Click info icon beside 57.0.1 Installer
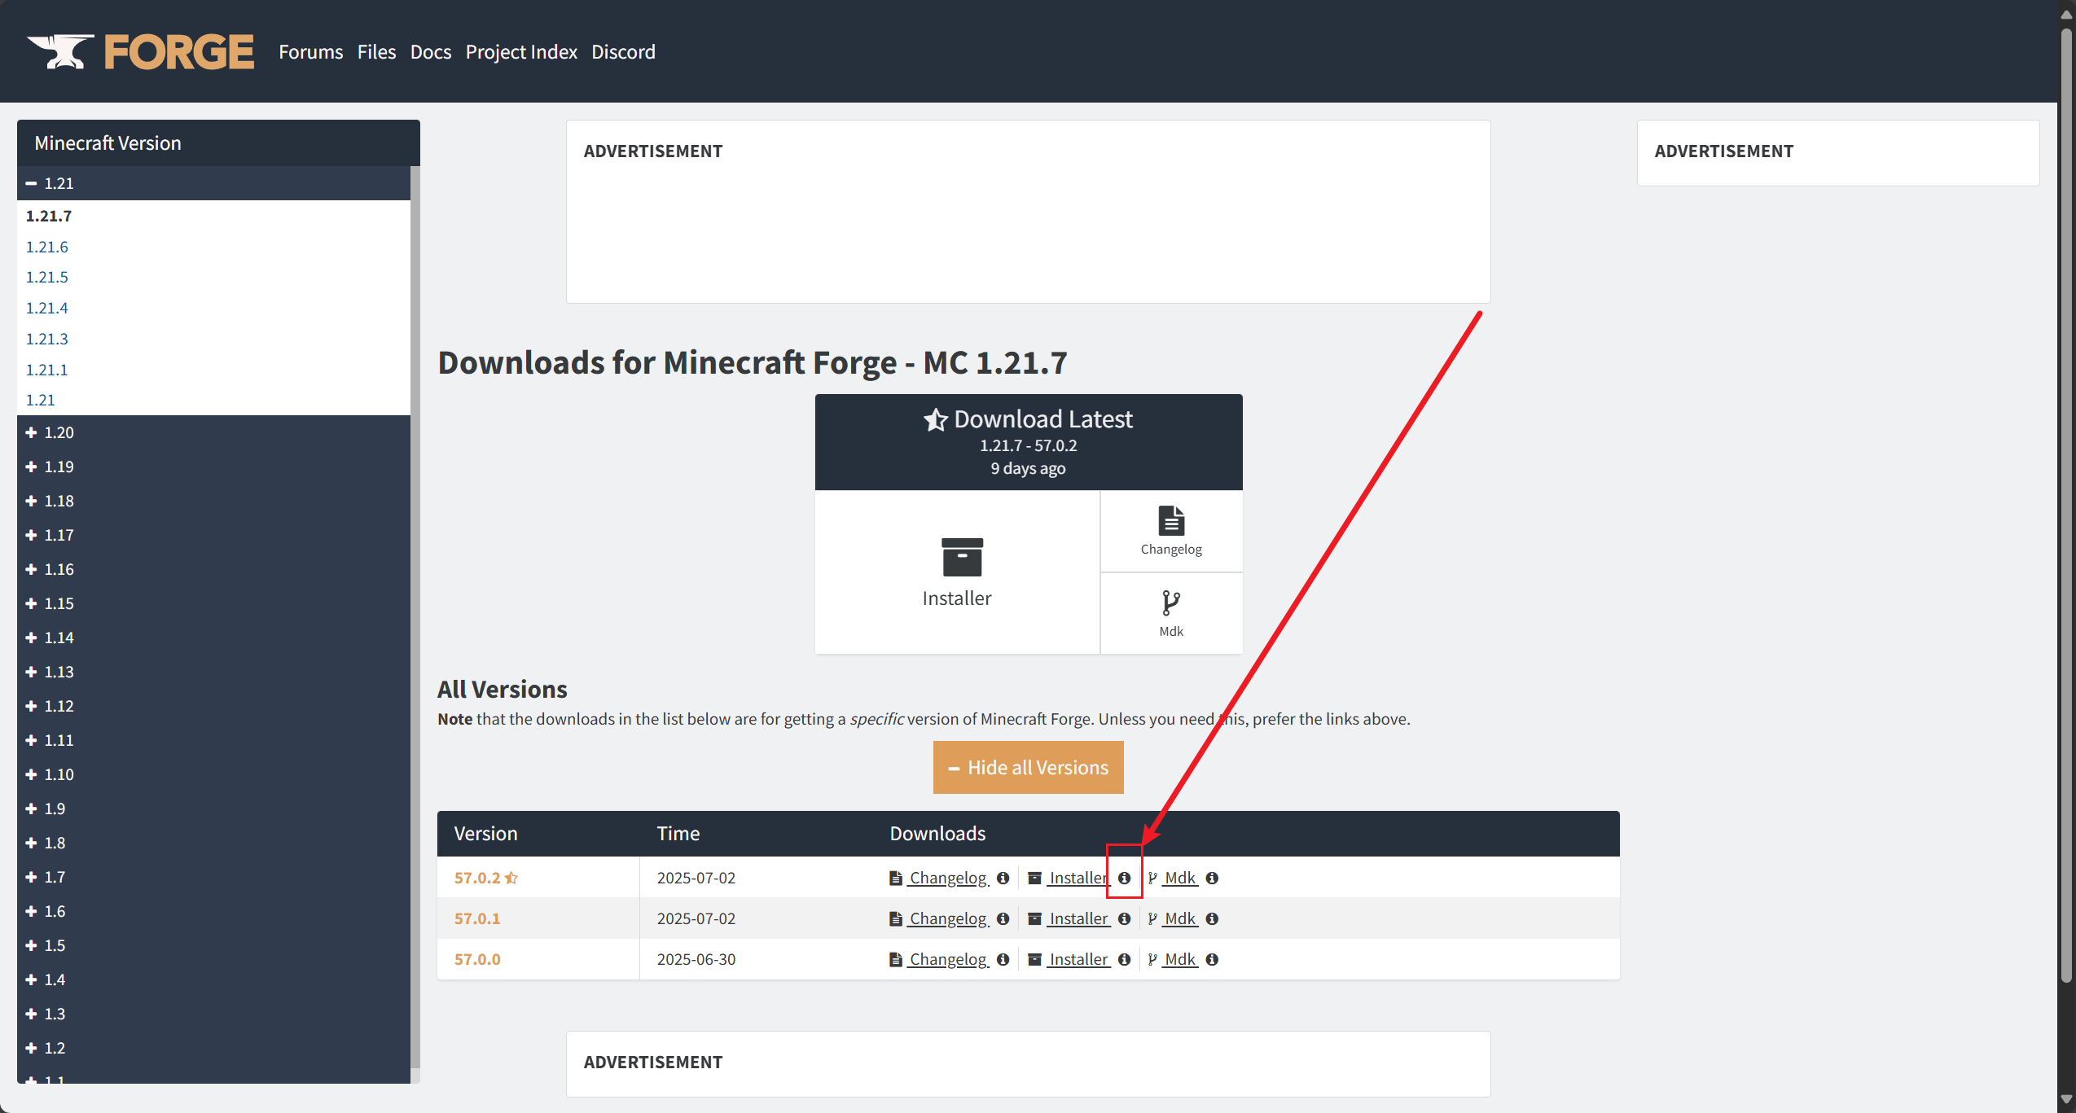The image size is (2076, 1113). [1124, 918]
